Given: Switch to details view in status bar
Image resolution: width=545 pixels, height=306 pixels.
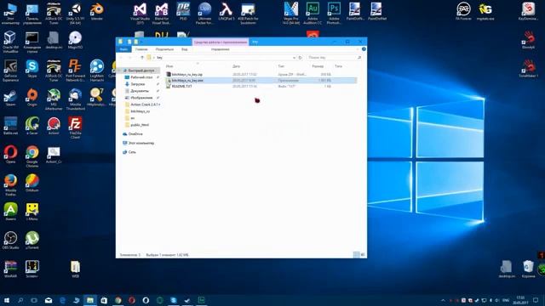Looking at the screenshot, I should [x=356, y=255].
